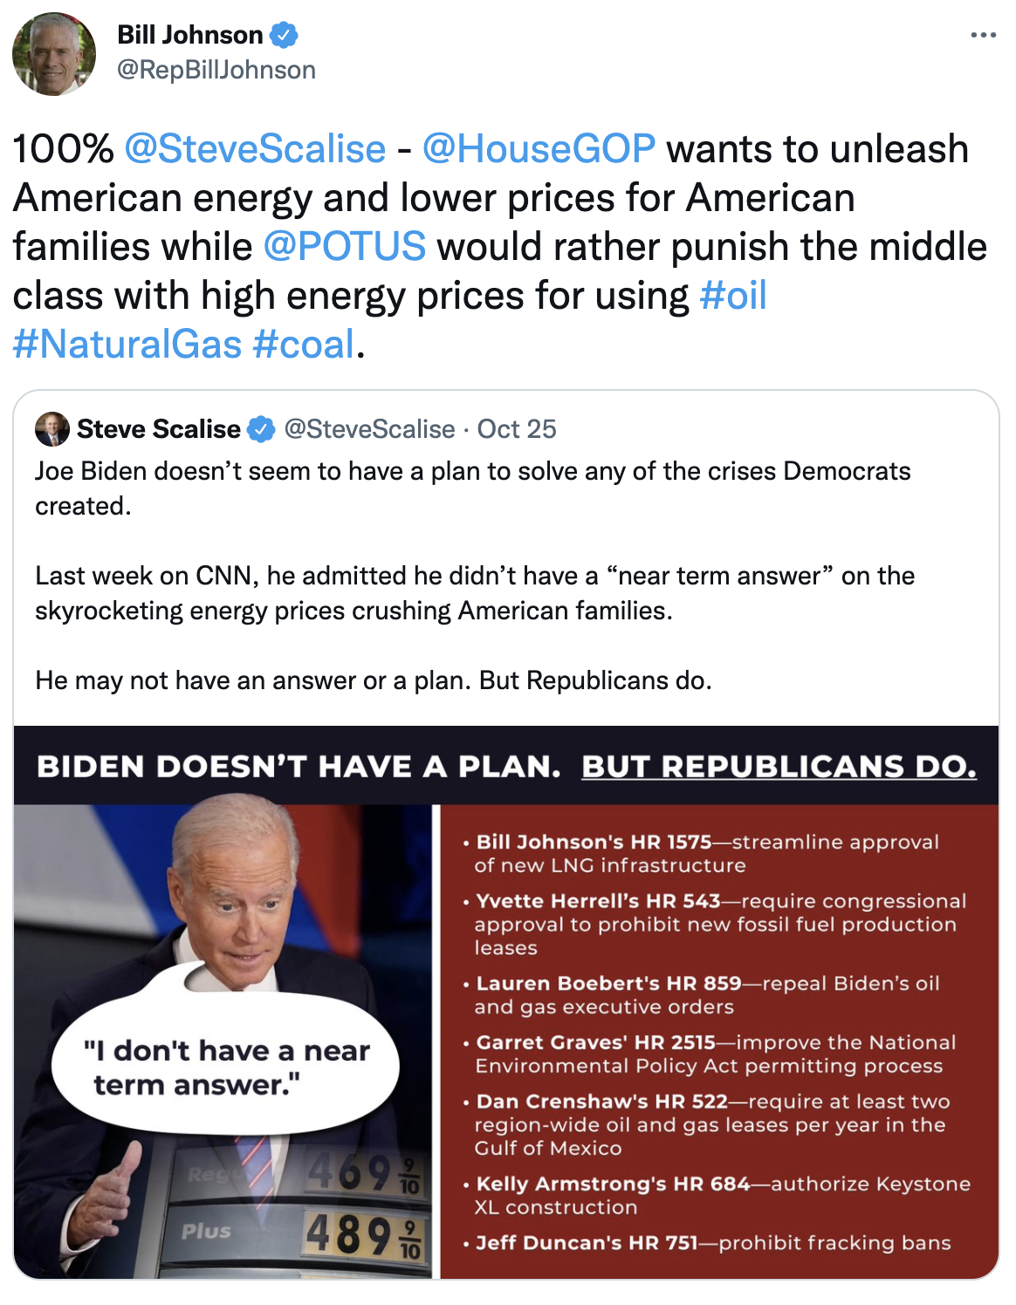This screenshot has height=1305, width=1016.
Task: Click Bill Johnson's blue verified badge
Action: (284, 36)
